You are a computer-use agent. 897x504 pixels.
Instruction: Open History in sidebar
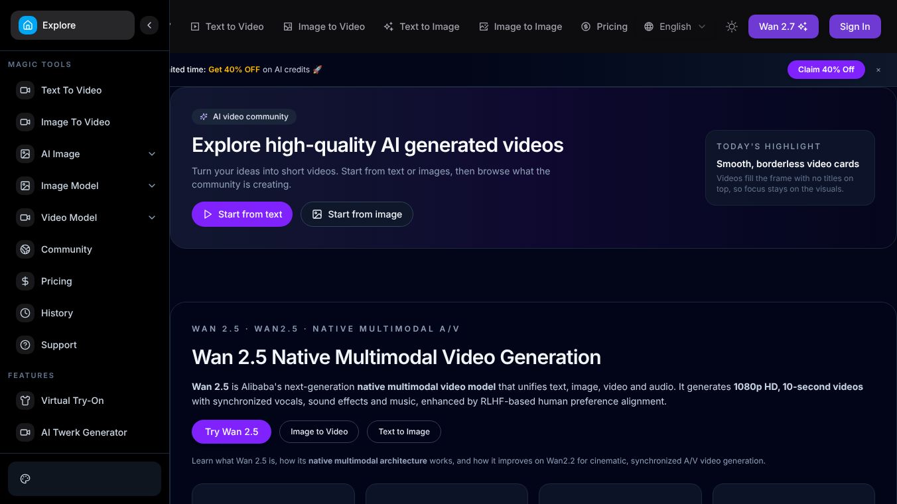point(85,313)
